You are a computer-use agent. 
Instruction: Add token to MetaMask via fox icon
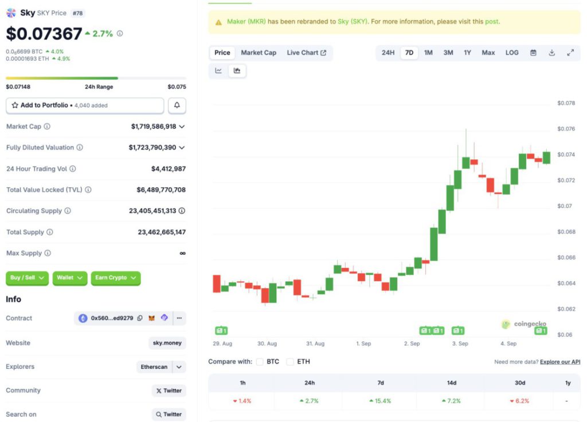click(x=152, y=318)
